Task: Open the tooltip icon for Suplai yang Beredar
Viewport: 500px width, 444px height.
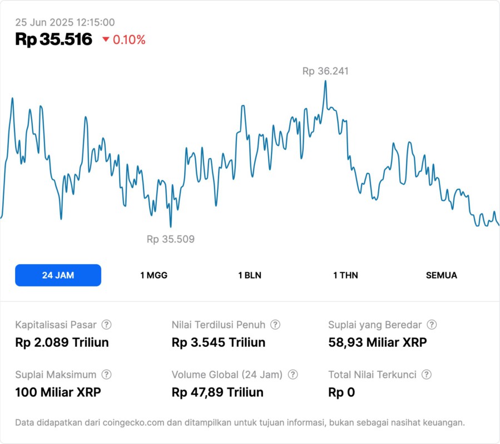Action: click(432, 325)
